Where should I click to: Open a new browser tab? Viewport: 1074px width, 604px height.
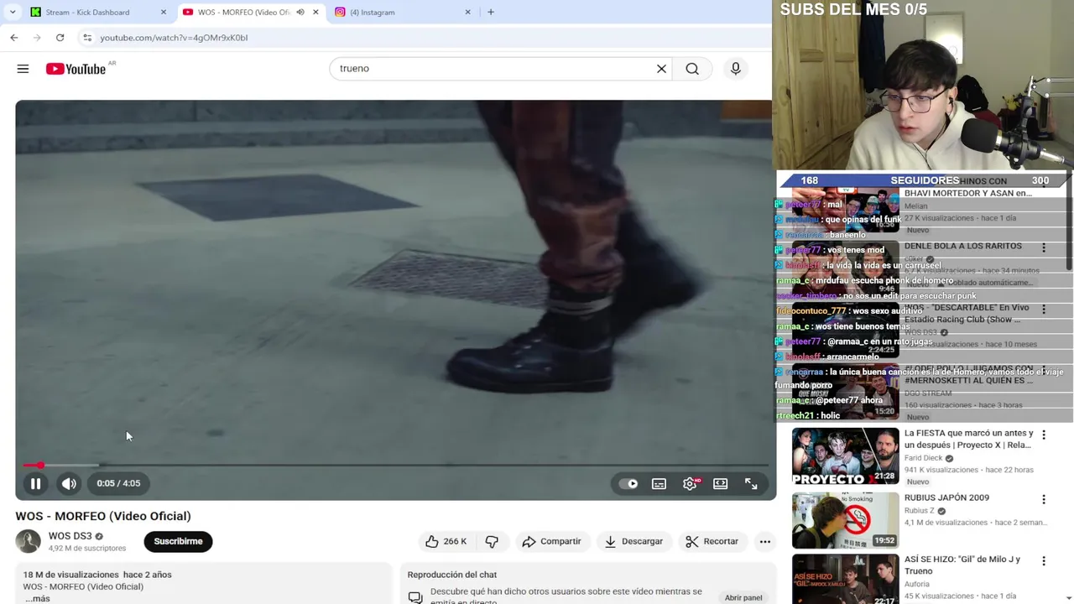click(x=491, y=12)
